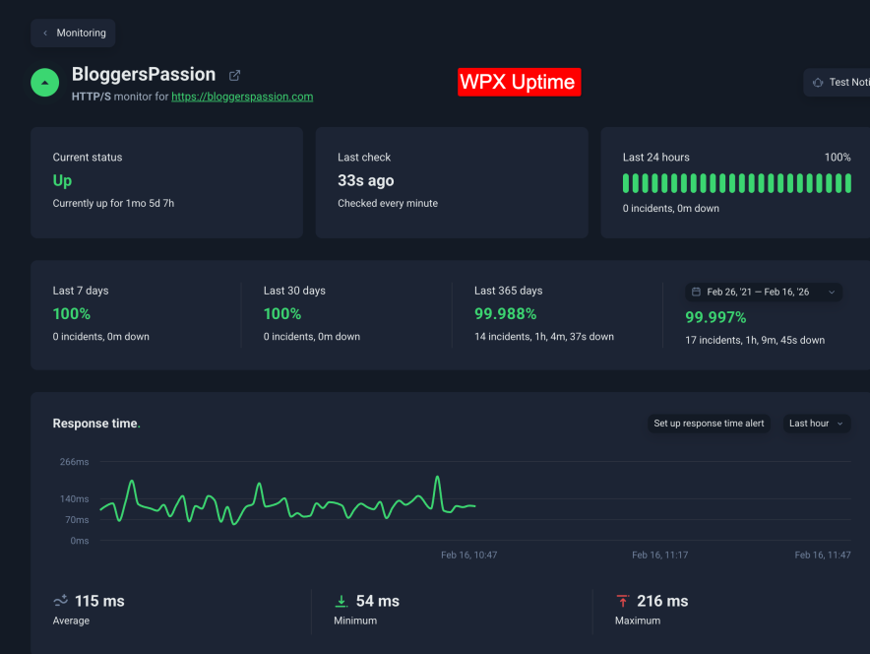Click the Average response time icon

60,601
